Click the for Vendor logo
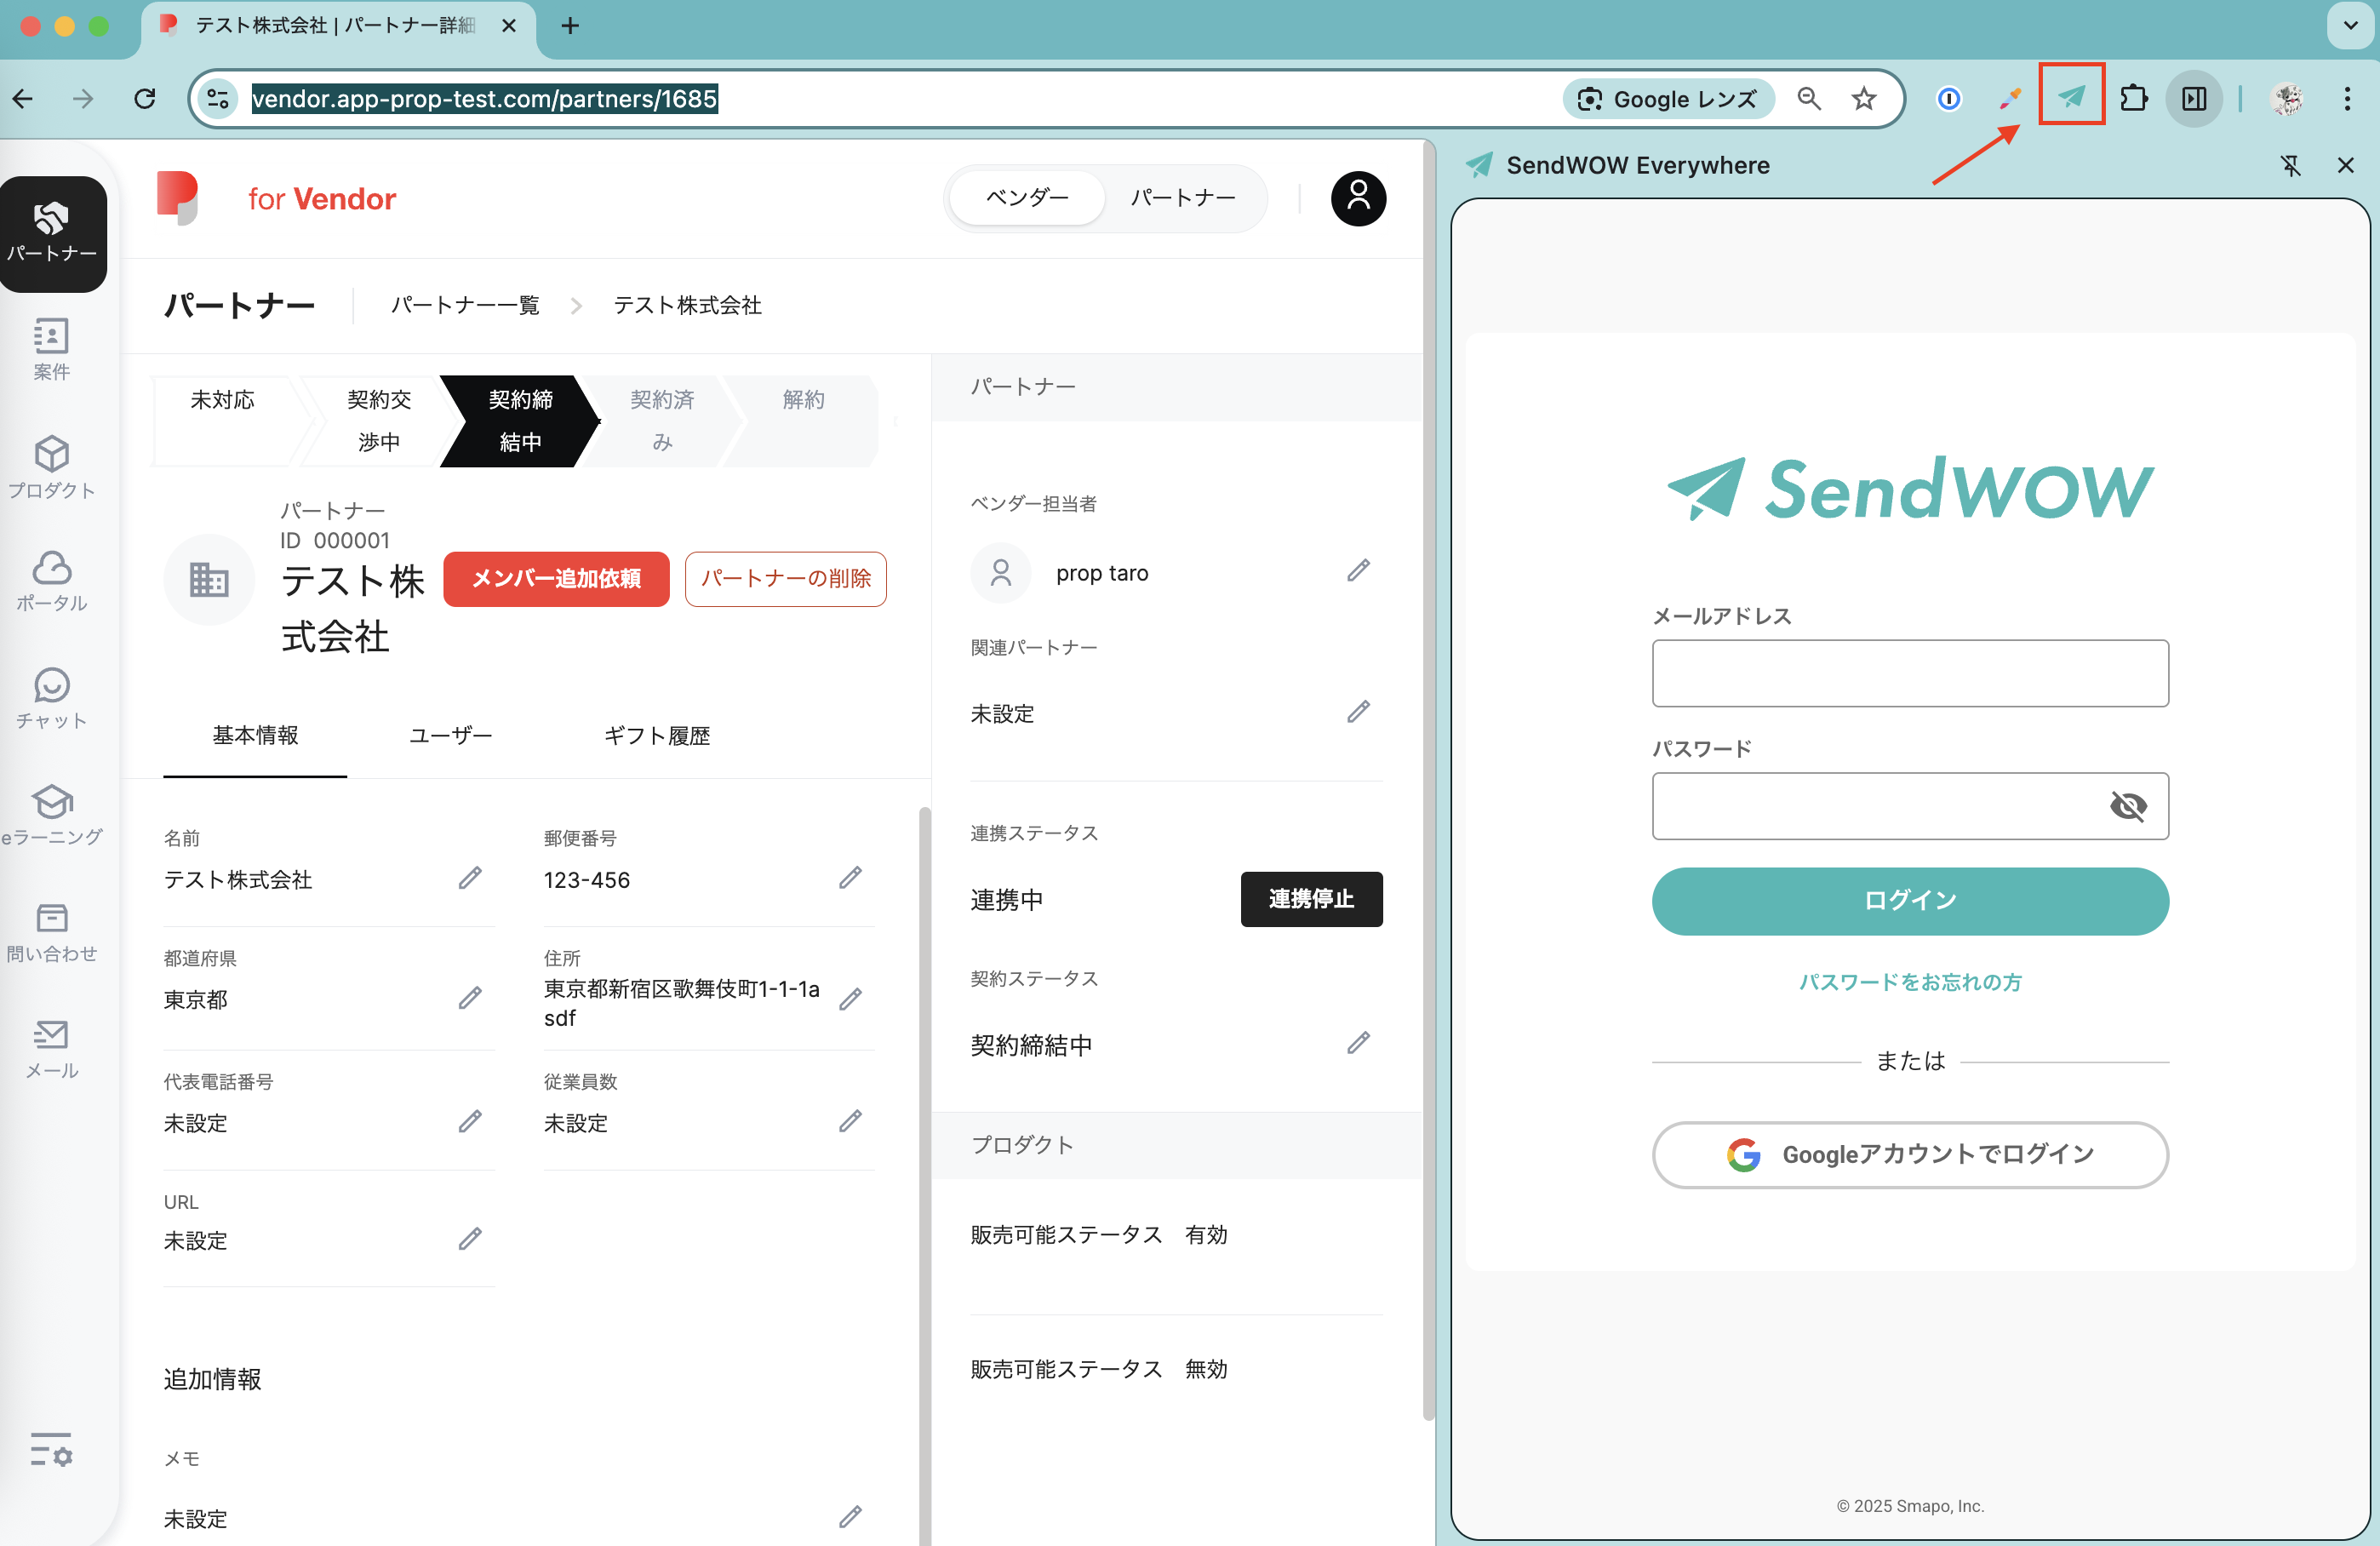 click(276, 198)
